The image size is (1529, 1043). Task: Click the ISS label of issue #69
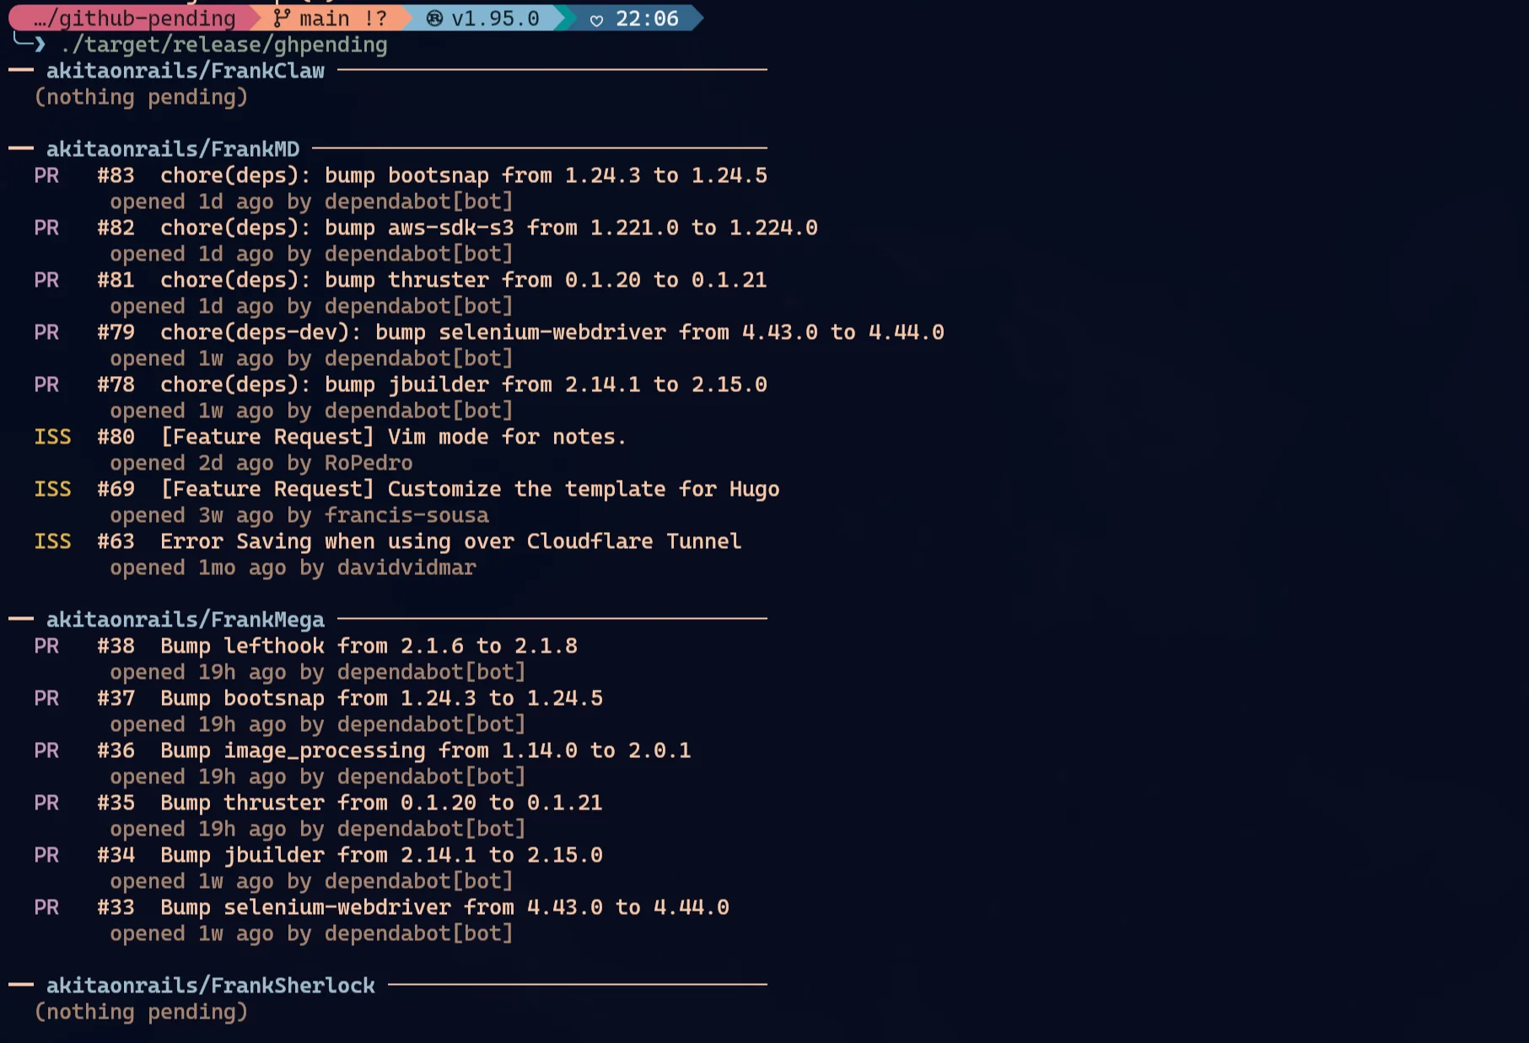(x=52, y=489)
